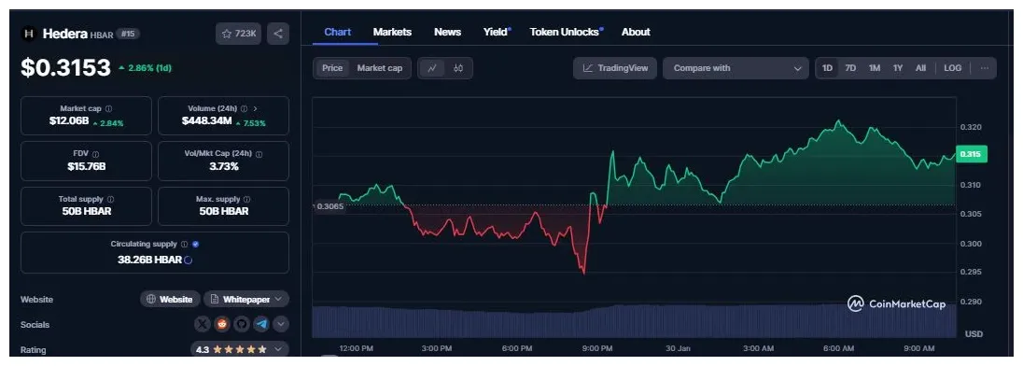Click Vol/Mkt Cap (24h) info icon
Screen dimensions: 1023x366
click(x=259, y=154)
